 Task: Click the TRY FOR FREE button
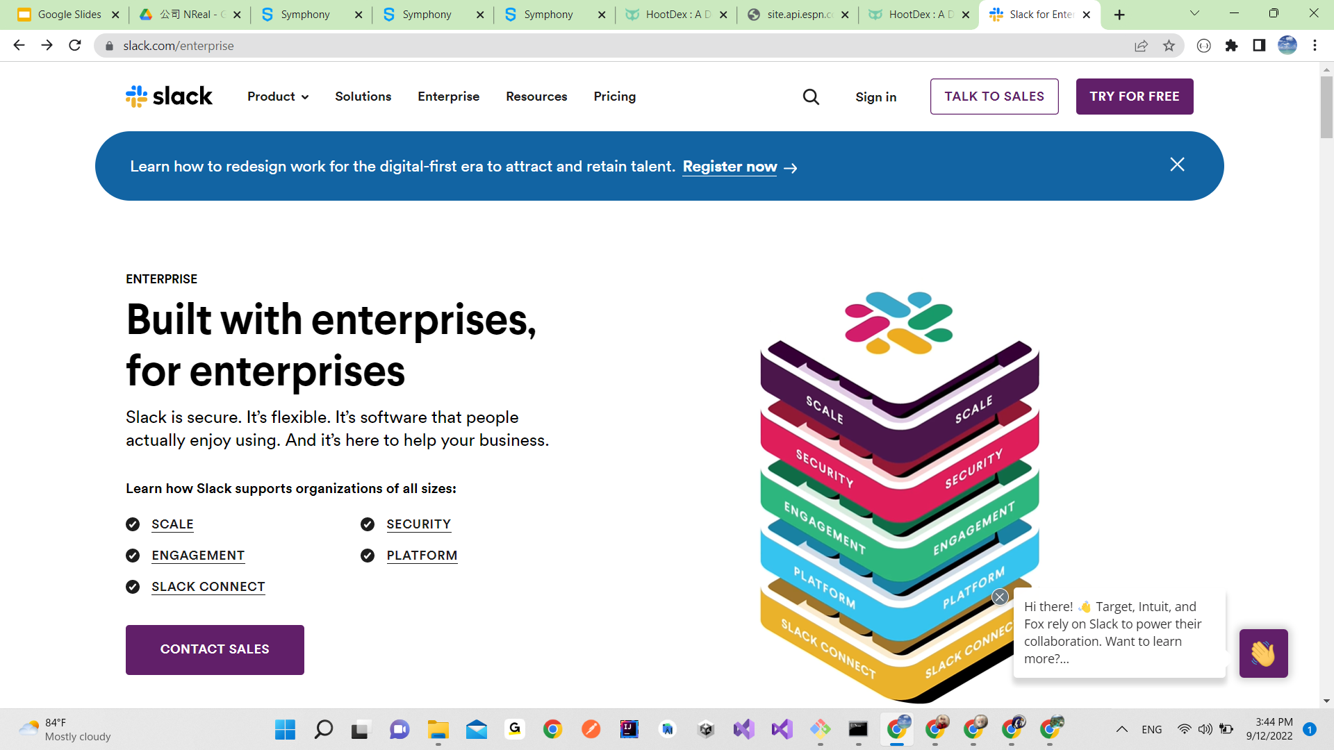(x=1134, y=97)
